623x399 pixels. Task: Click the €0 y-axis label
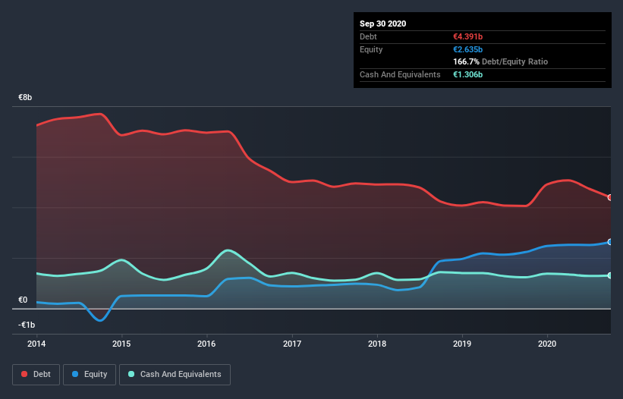coord(23,300)
